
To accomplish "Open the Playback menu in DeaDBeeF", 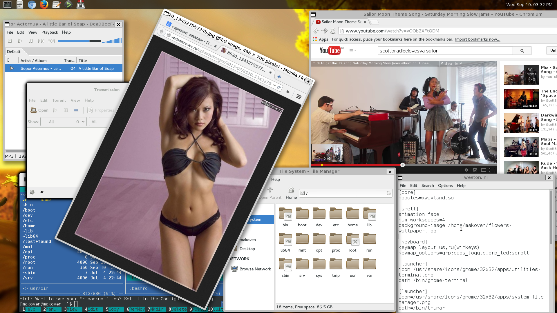I will point(50,32).
